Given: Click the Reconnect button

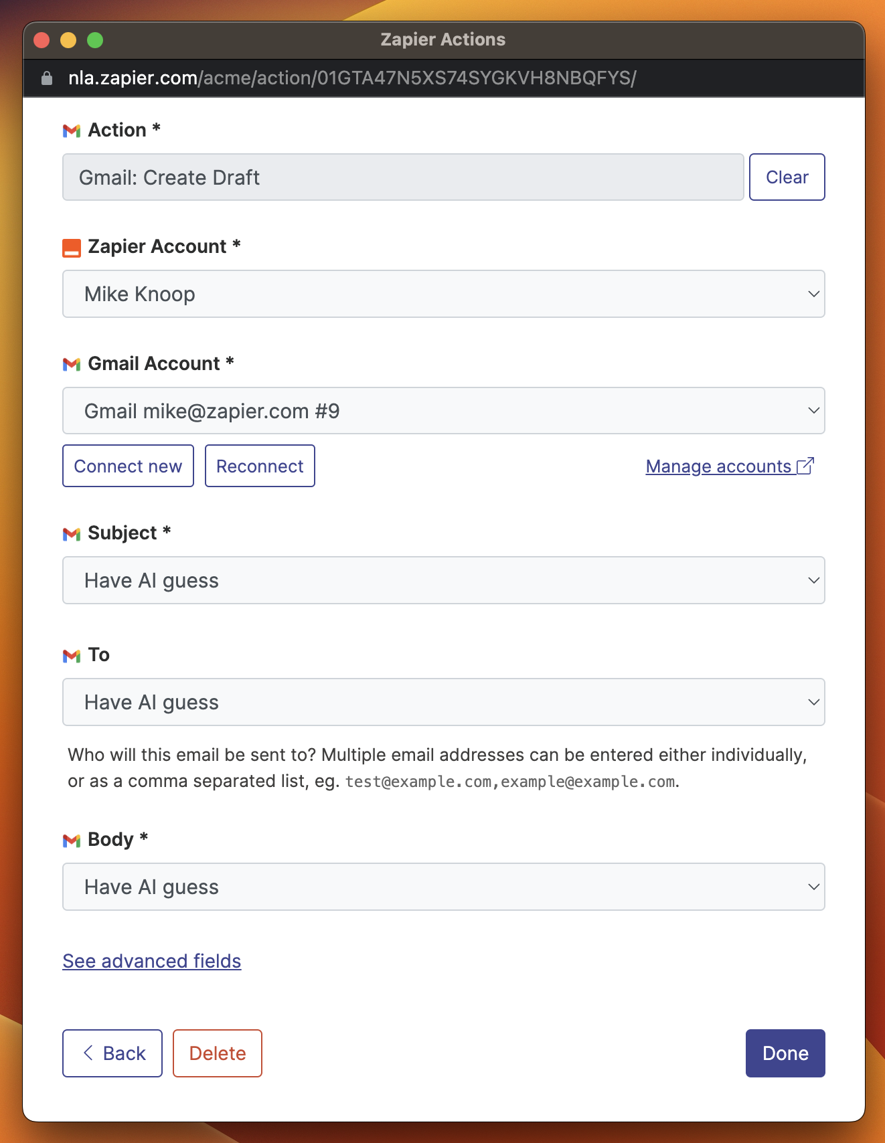Looking at the screenshot, I should (260, 466).
